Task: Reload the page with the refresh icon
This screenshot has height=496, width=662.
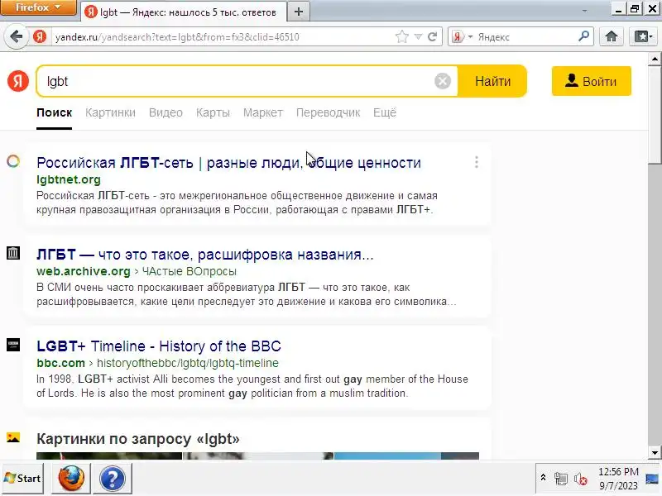Action: click(x=432, y=37)
